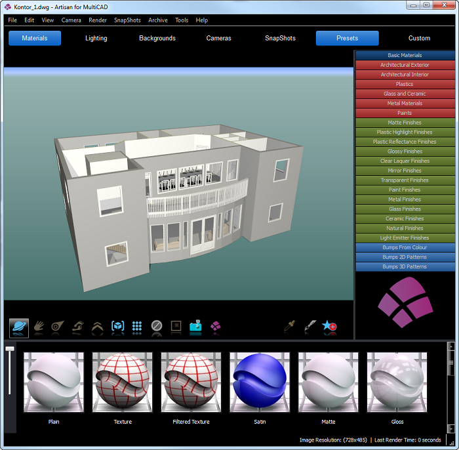
Task: Expand the Architectural Exterior category
Action: [x=405, y=65]
